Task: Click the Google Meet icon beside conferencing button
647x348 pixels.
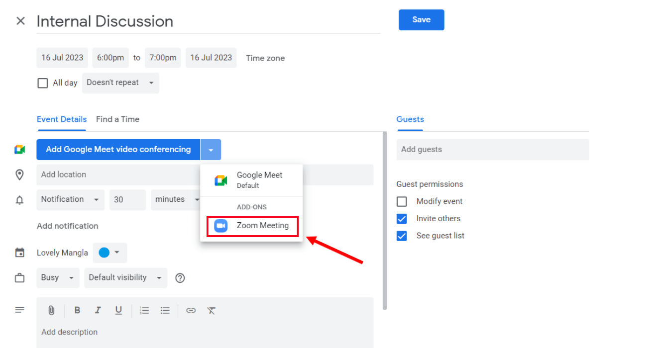Action: click(20, 150)
